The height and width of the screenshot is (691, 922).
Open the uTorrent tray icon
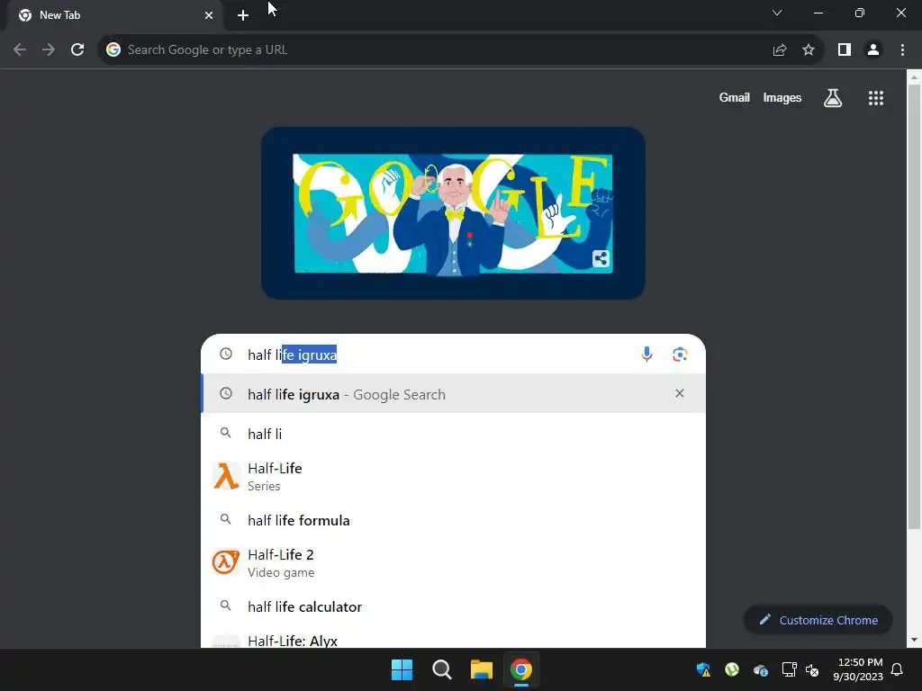tap(732, 669)
